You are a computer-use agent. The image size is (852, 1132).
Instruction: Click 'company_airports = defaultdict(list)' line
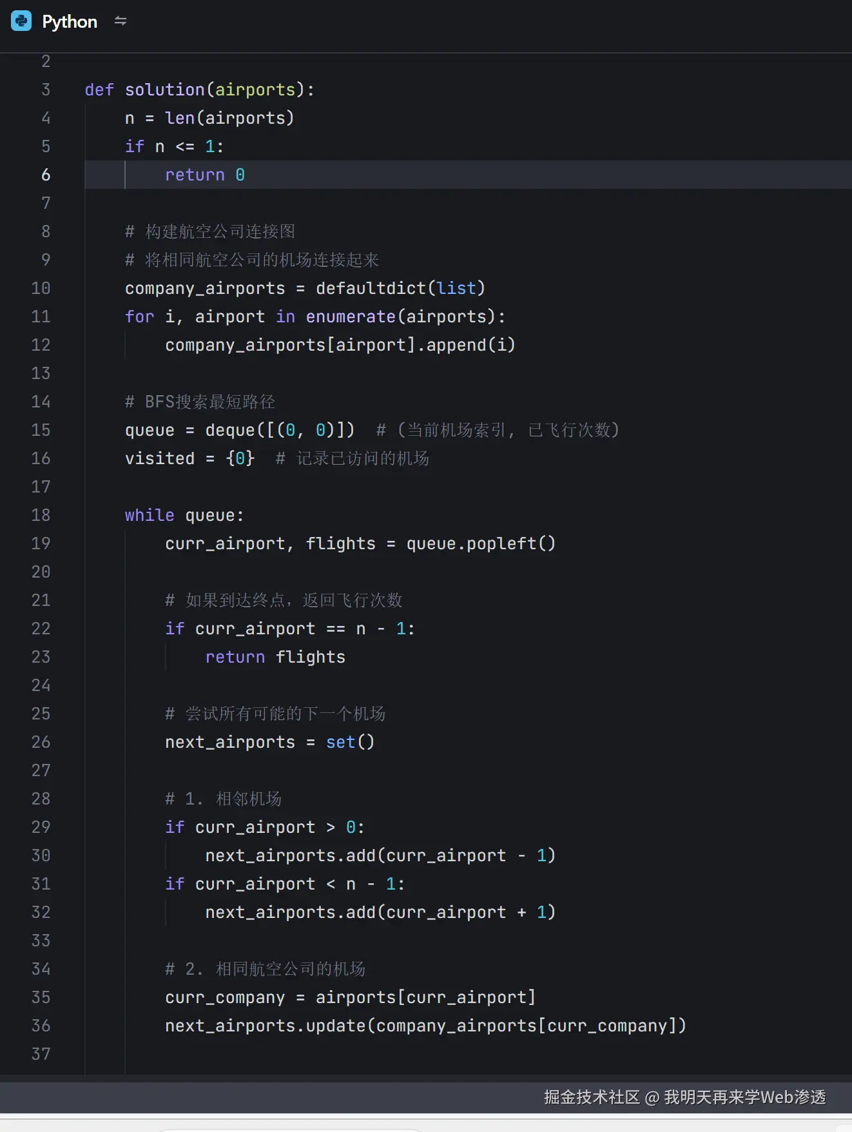305,288
